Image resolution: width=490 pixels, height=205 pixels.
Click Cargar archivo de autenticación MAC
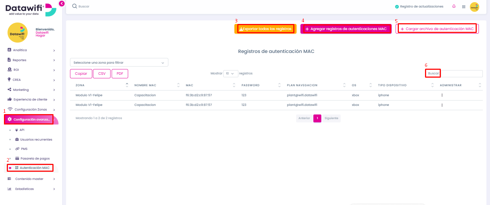pyautogui.click(x=437, y=29)
